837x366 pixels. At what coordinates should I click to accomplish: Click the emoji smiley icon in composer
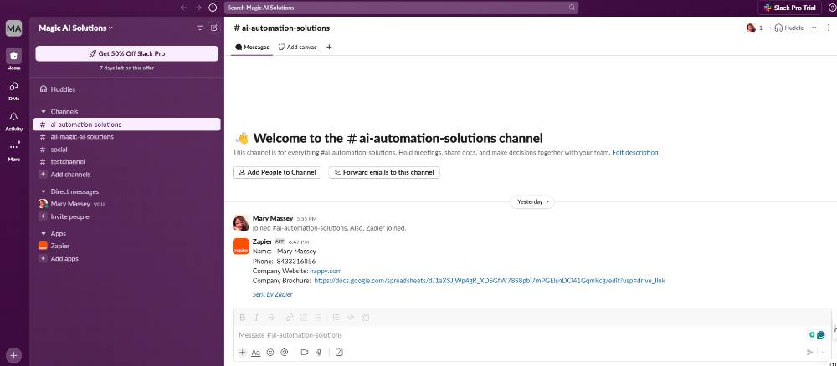pos(270,352)
